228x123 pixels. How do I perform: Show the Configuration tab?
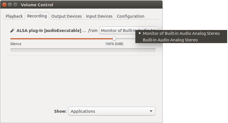[131, 16]
